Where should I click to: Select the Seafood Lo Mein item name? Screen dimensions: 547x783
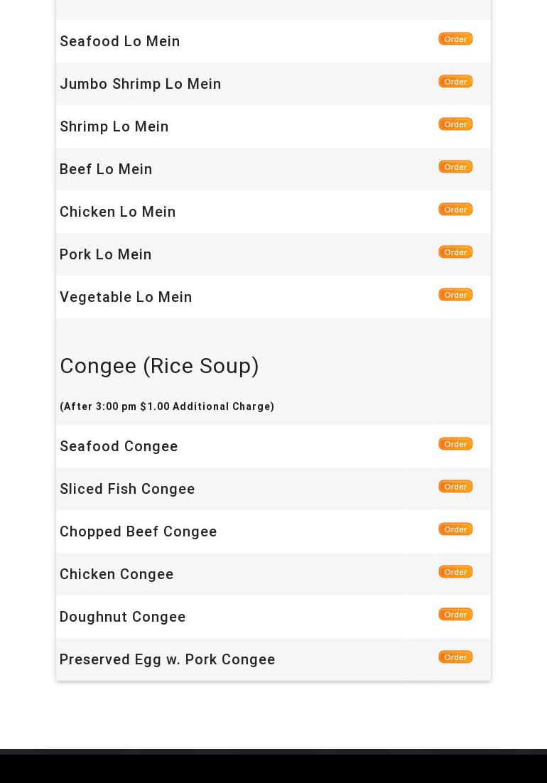(120, 41)
